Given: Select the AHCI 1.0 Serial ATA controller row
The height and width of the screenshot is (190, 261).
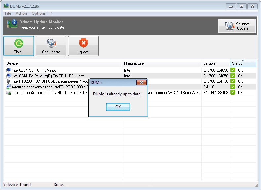Looking at the screenshot, I should coord(130,93).
